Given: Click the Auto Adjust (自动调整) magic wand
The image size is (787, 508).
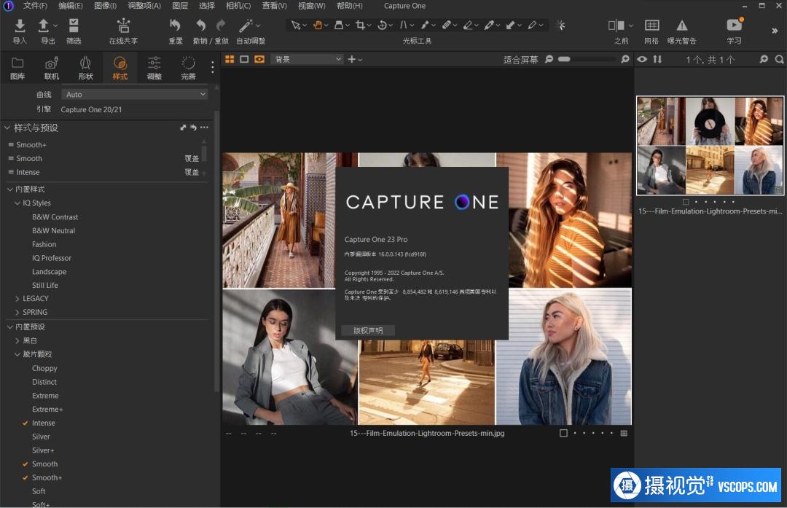Looking at the screenshot, I should pyautogui.click(x=246, y=25).
